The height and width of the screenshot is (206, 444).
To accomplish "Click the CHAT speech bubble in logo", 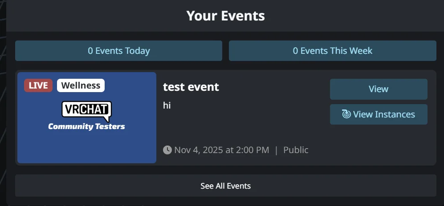I will [x=97, y=109].
